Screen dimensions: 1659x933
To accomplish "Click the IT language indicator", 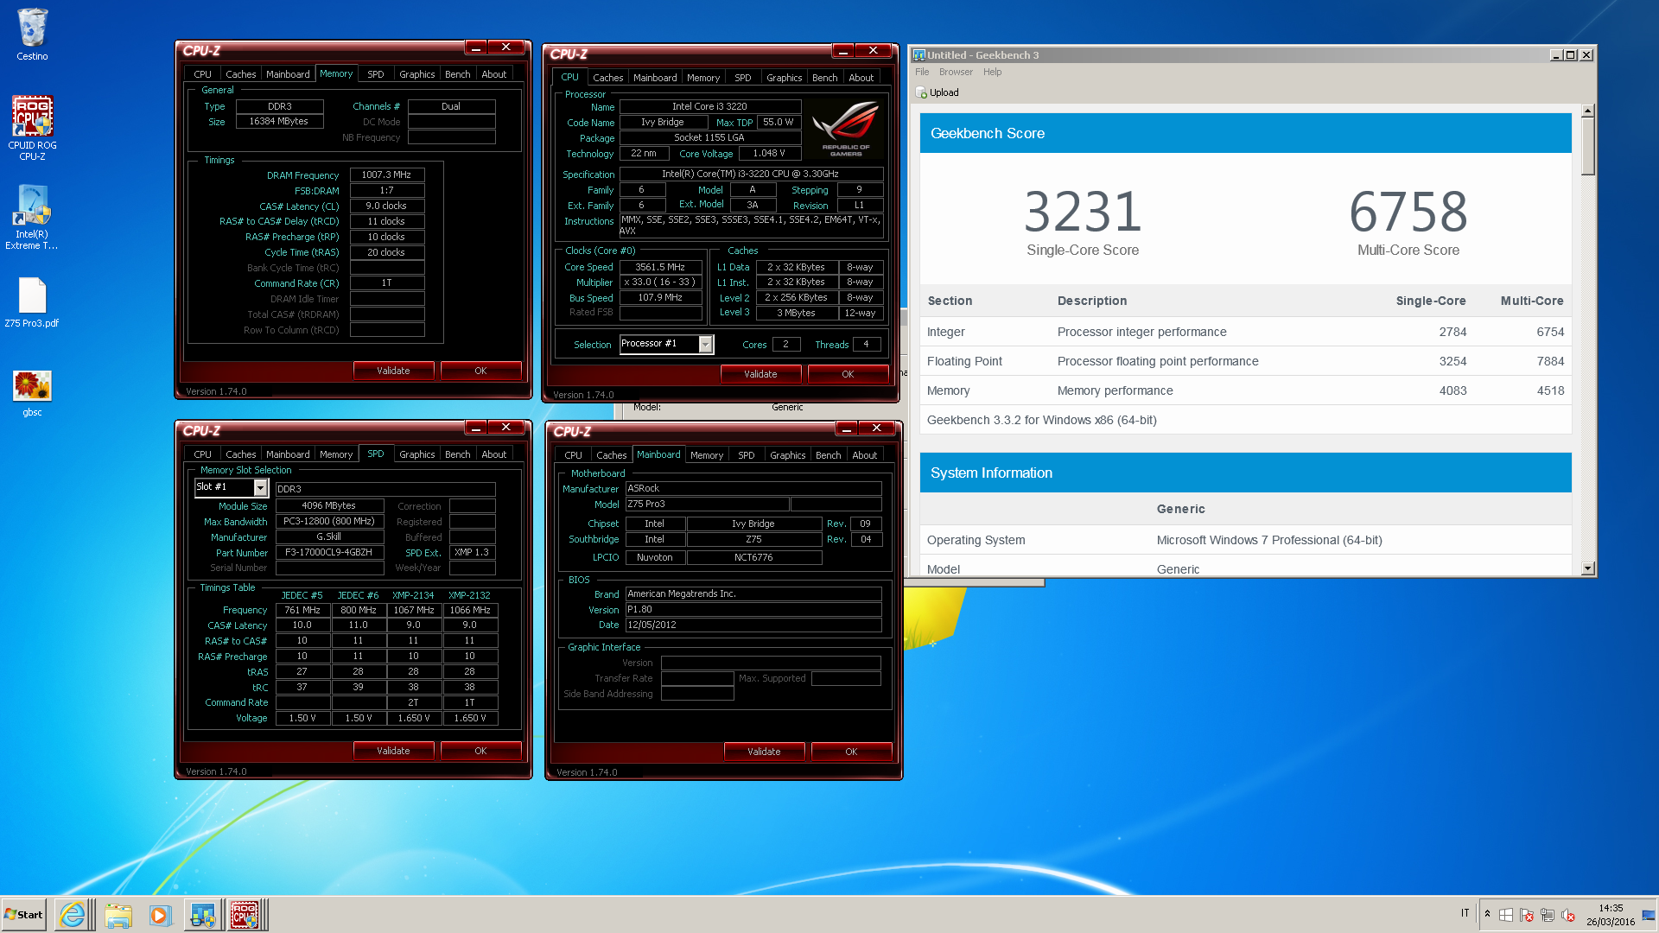I will click(1465, 913).
